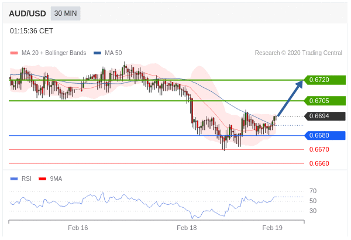This screenshot has width=351, height=240.
Task: Click the 0.6705 resistance price tag
Action: click(x=325, y=101)
